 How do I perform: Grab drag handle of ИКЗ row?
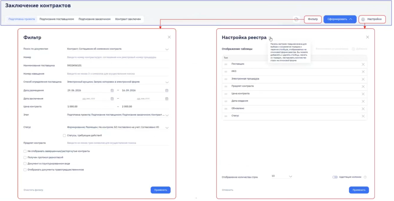click(226, 72)
